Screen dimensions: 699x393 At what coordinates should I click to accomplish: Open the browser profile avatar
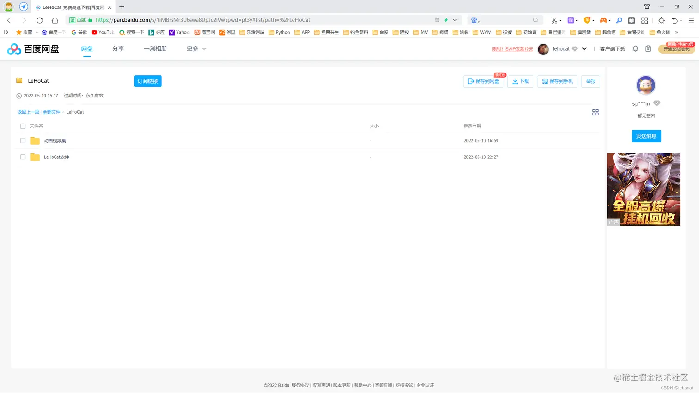[8, 7]
